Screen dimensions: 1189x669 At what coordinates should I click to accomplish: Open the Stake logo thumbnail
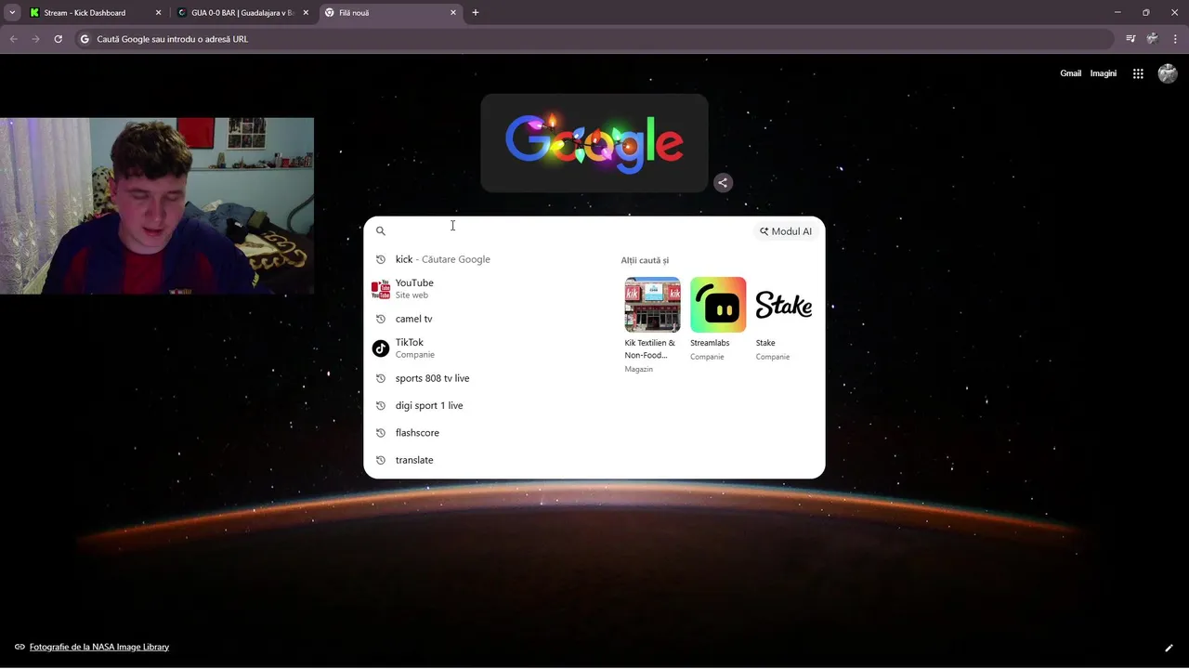pos(783,305)
